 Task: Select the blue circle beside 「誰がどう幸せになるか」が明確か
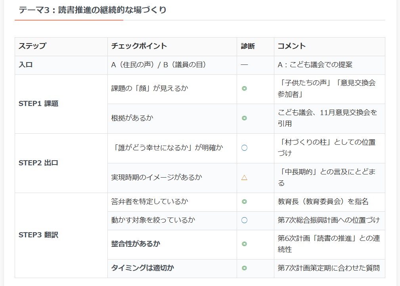[244, 148]
